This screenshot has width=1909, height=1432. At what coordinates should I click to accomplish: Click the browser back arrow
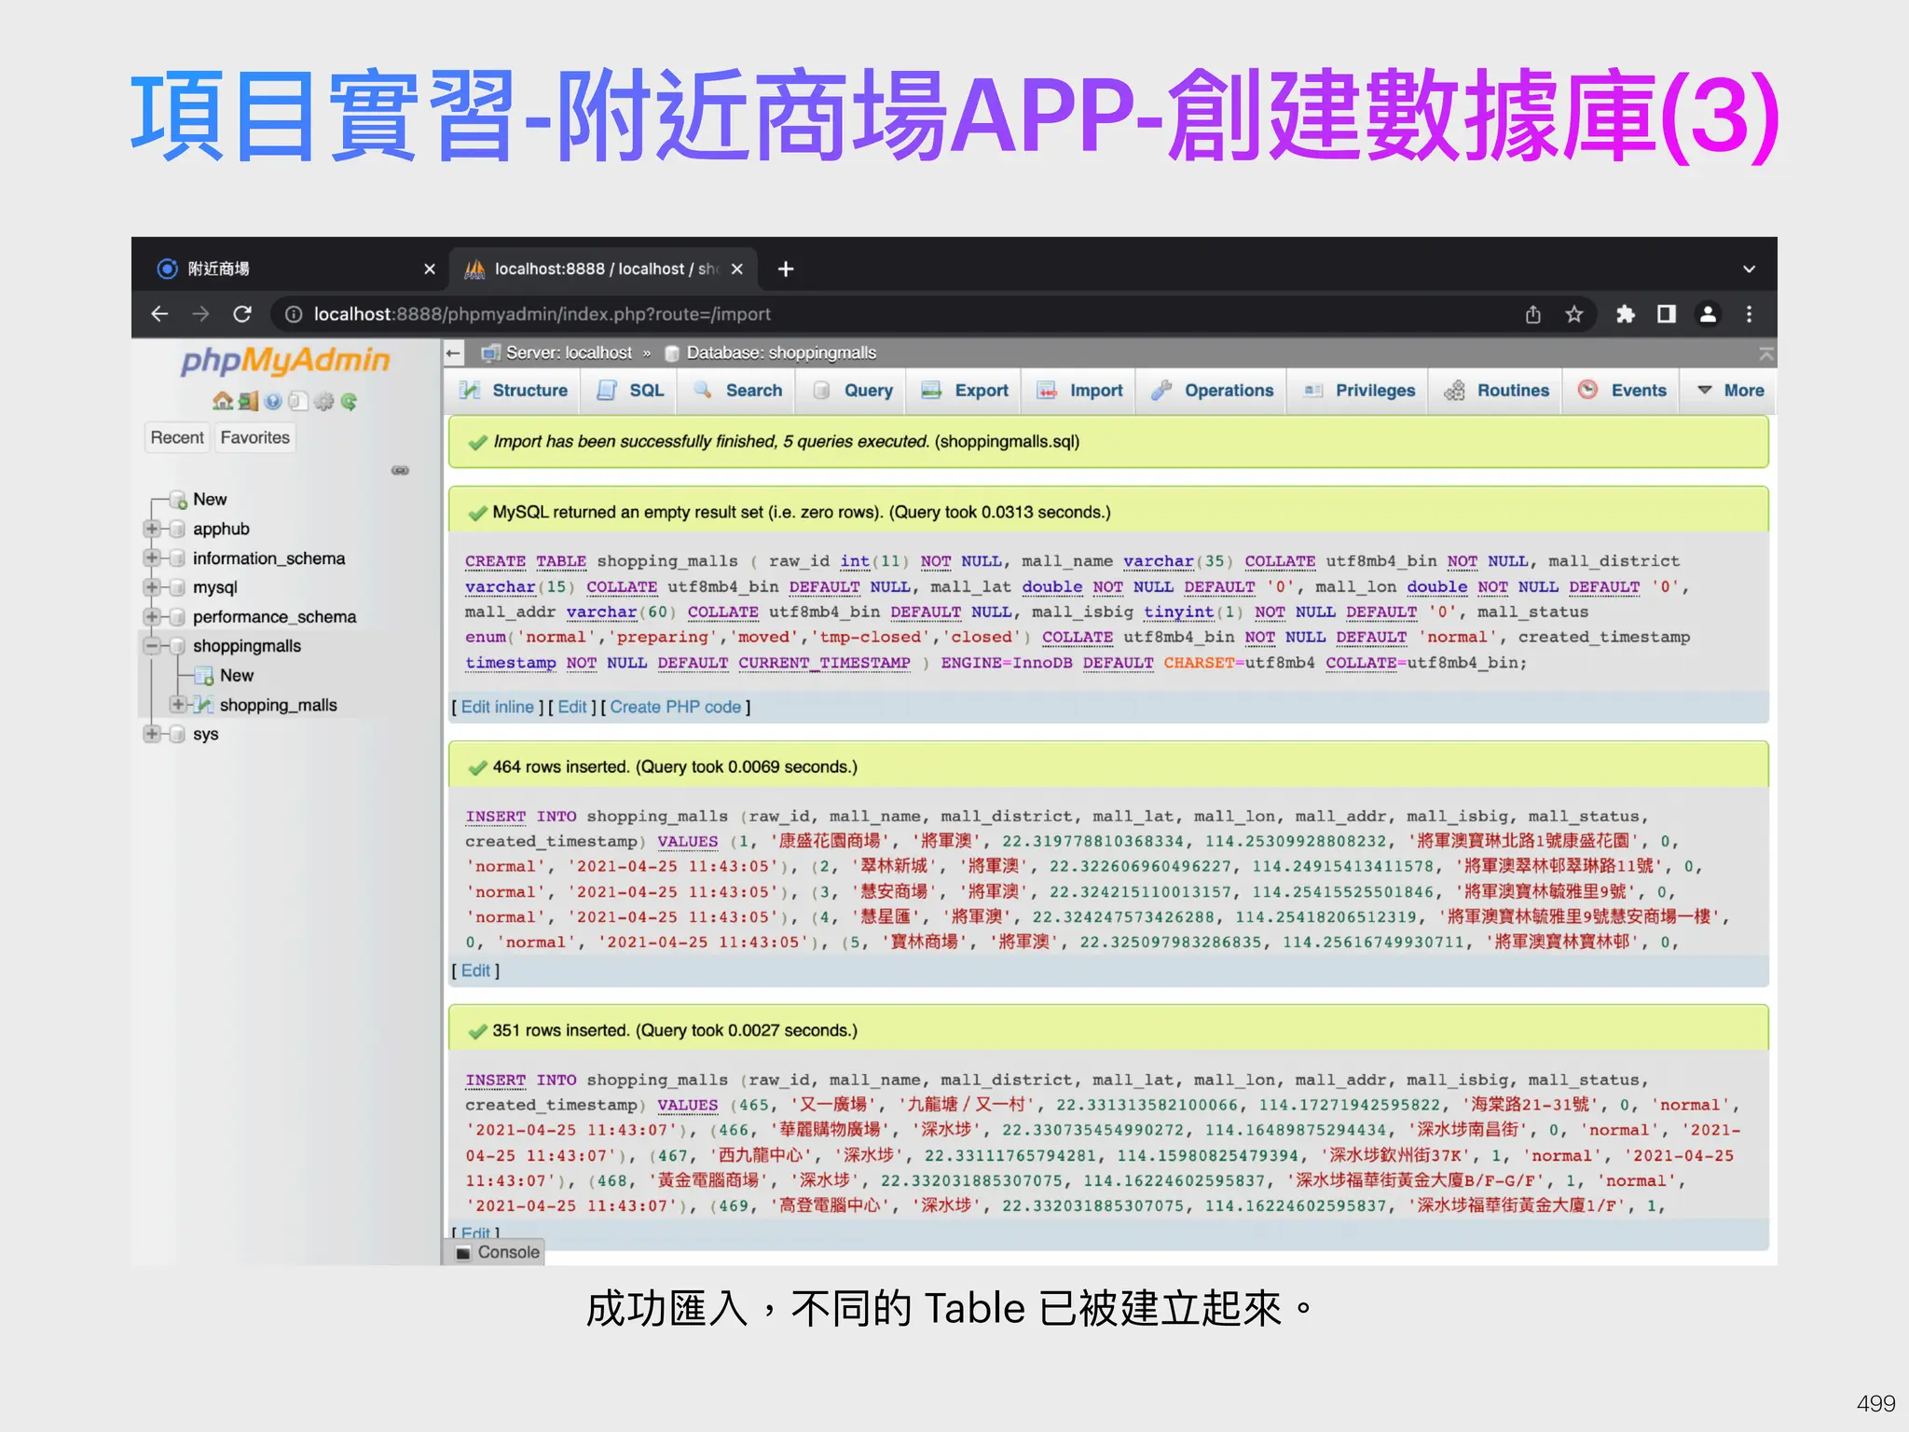pyautogui.click(x=159, y=314)
